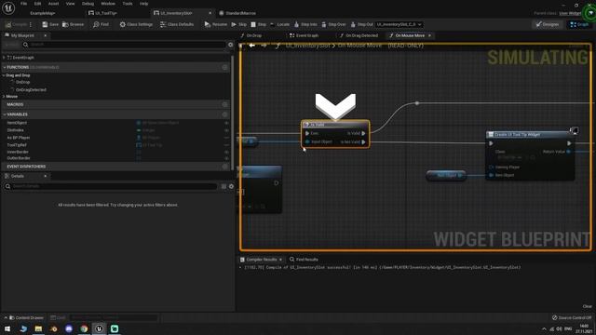This screenshot has height=335, width=596.
Task: Toggle visibility eye for ItemObject variable
Action: point(226,123)
